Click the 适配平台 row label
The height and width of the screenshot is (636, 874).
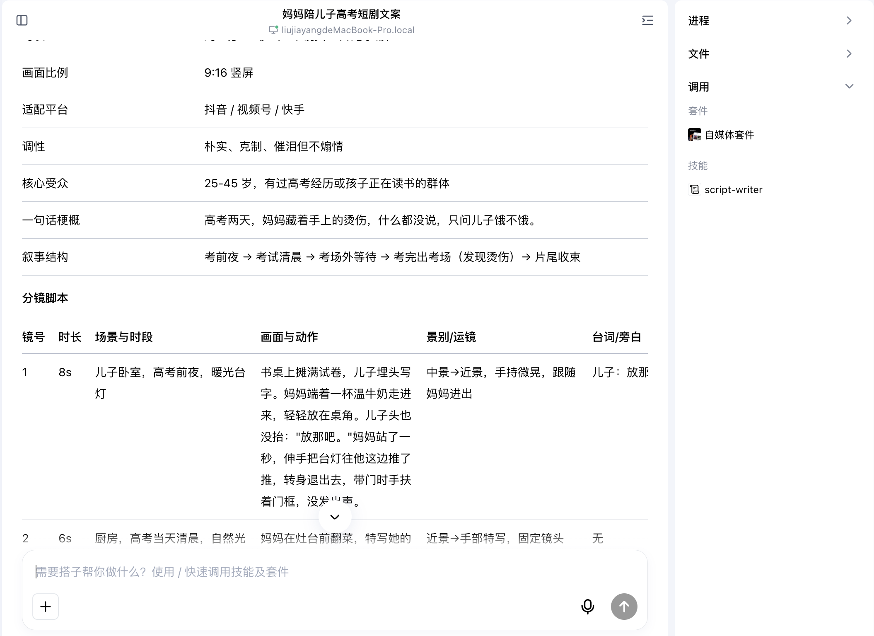(45, 109)
